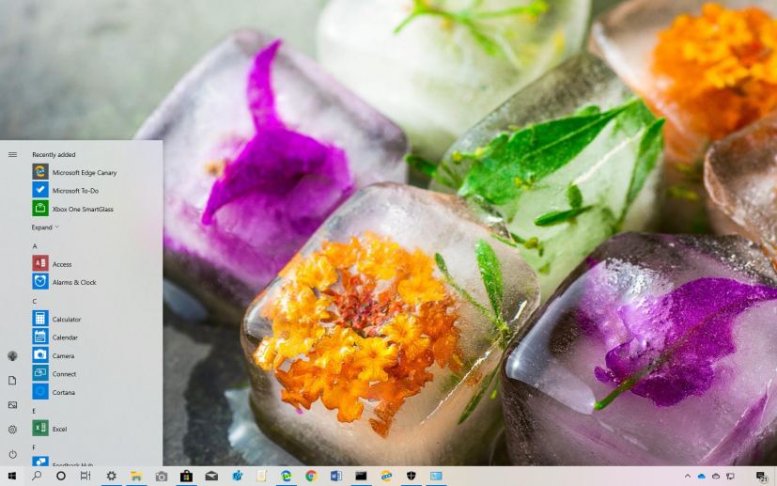Image resolution: width=777 pixels, height=486 pixels.
Task: Click the Recently added heading
Action: coord(54,155)
